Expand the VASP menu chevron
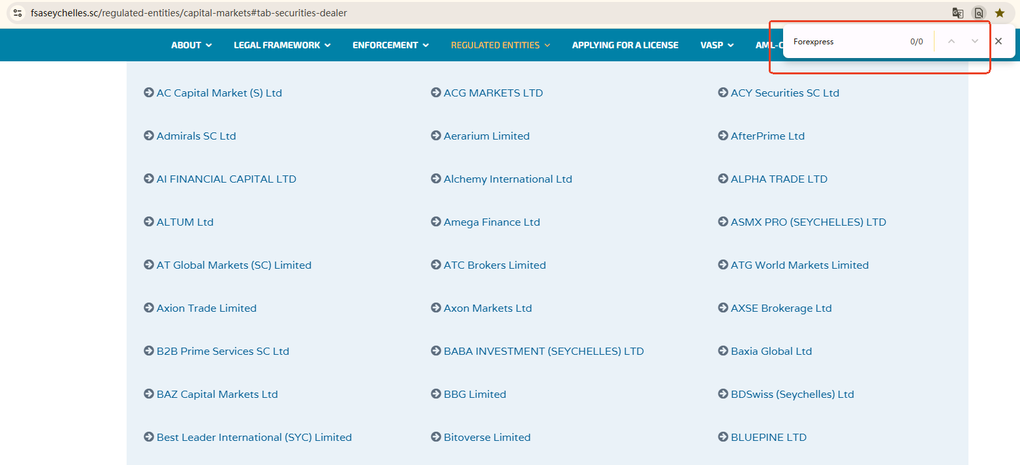 [730, 45]
